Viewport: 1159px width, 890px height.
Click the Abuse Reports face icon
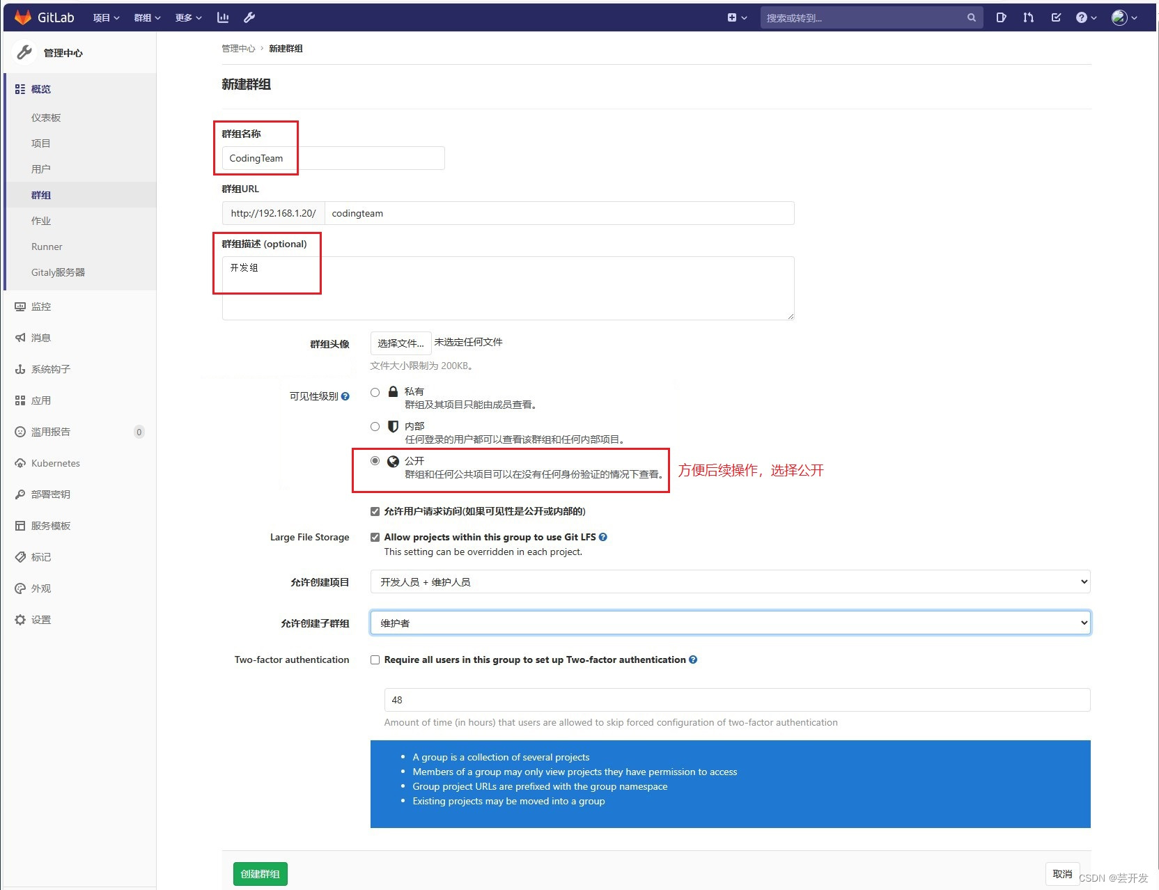pyautogui.click(x=20, y=432)
